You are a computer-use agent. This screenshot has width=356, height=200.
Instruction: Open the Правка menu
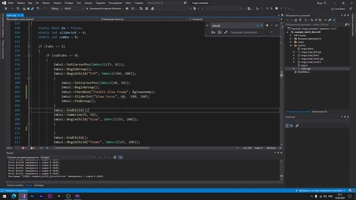21,3
